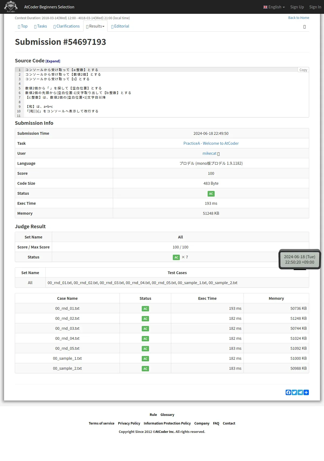324x461 pixels.
Task: Click the language value プロデル cell
Action: point(211,163)
